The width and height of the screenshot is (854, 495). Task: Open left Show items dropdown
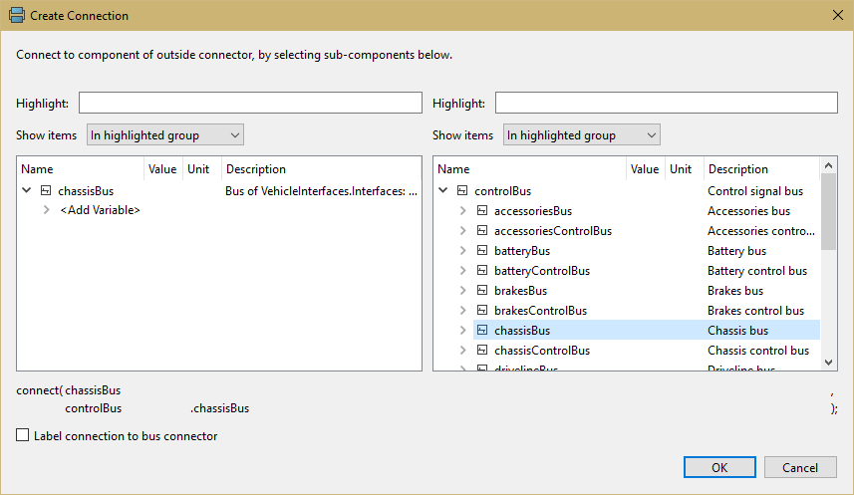pos(164,135)
